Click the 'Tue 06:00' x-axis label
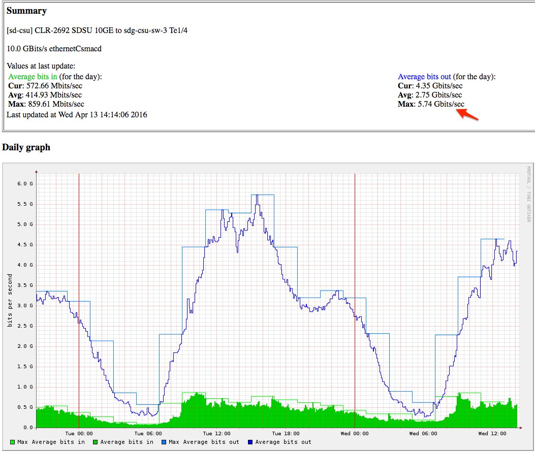 tap(148, 434)
